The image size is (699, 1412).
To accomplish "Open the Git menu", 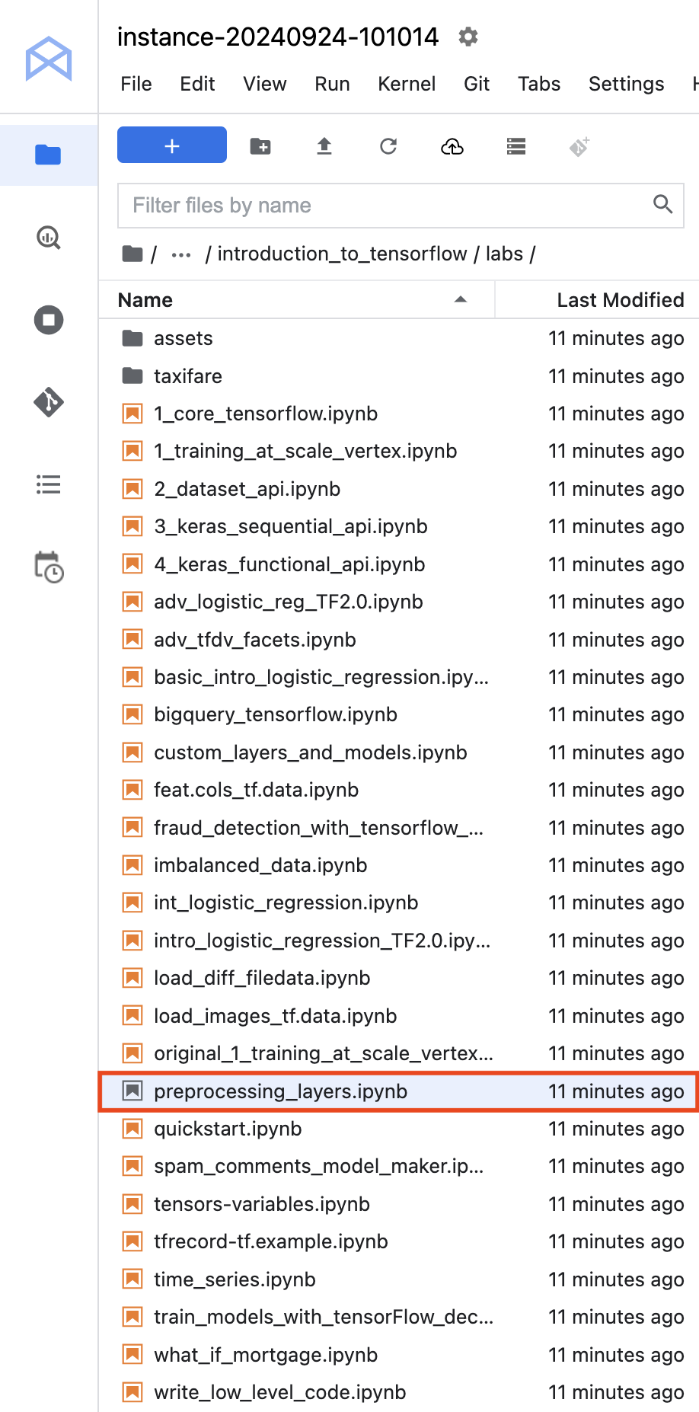I will (x=477, y=84).
